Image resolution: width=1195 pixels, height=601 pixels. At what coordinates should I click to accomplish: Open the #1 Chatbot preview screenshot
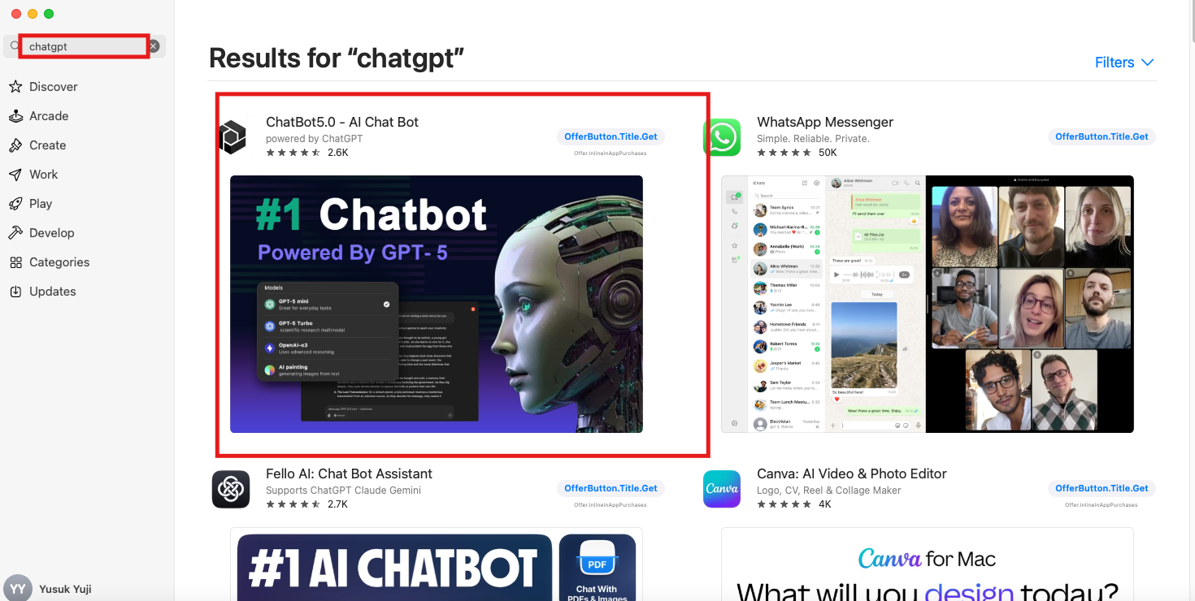[437, 304]
